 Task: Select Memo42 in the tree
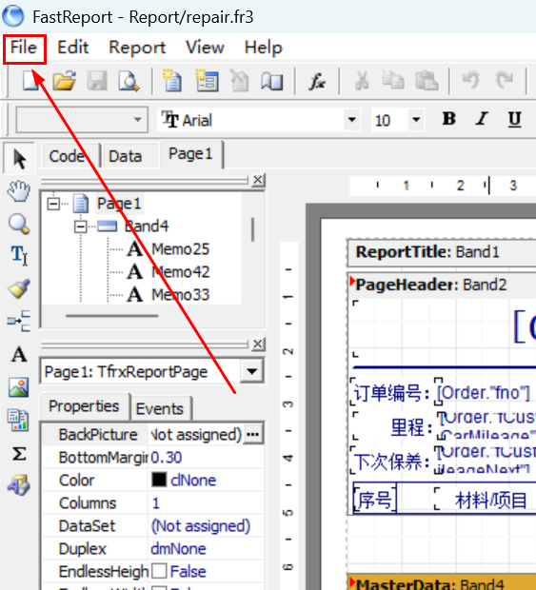point(180,271)
